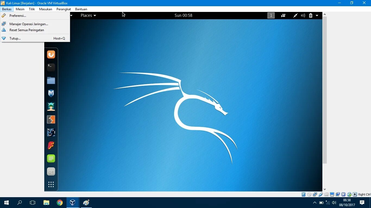Click the vertical scrollbar thumb
371x208 pixels.
pos(325,90)
